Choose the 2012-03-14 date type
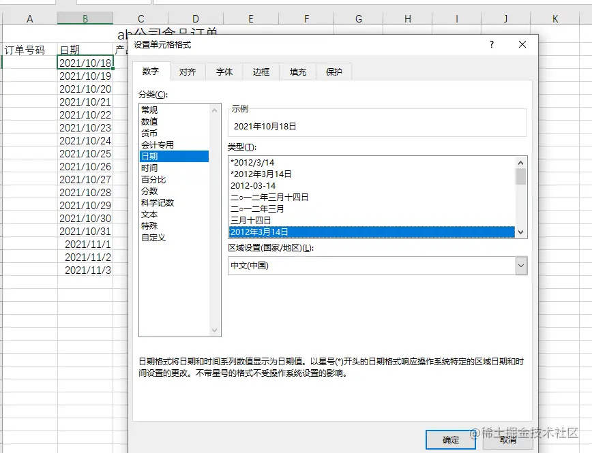 point(372,185)
